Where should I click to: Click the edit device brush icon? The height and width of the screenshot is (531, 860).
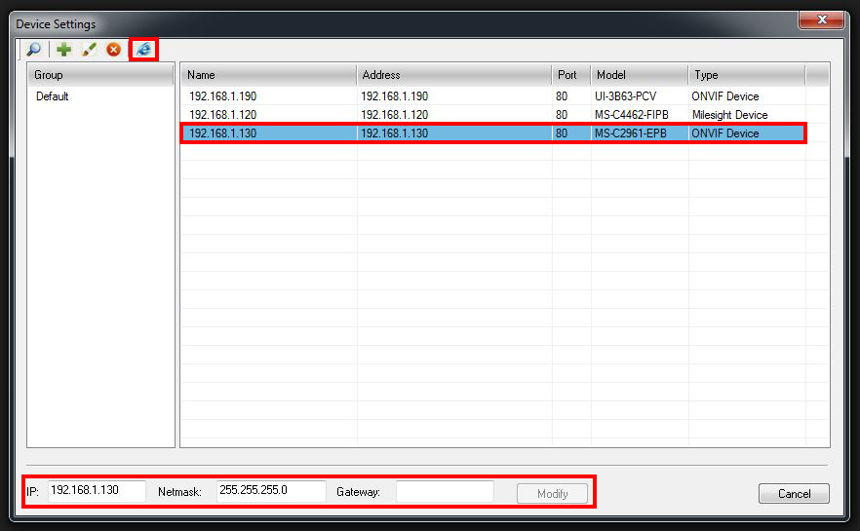[x=89, y=50]
